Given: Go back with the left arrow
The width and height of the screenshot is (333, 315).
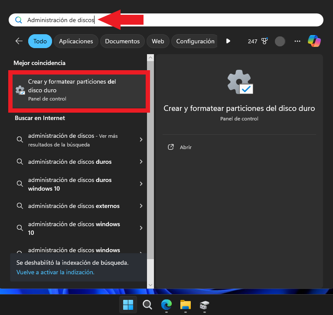Looking at the screenshot, I should point(19,41).
